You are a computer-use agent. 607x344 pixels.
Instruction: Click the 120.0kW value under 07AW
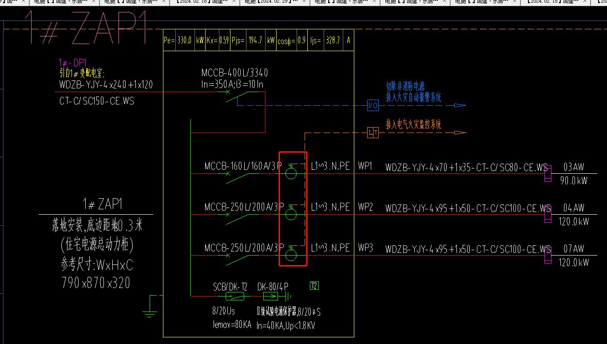point(574,263)
